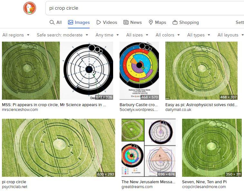Open the dailymail.co.uk crop circle thumbnail
This screenshot has height=191, width=244.
click(x=201, y=71)
